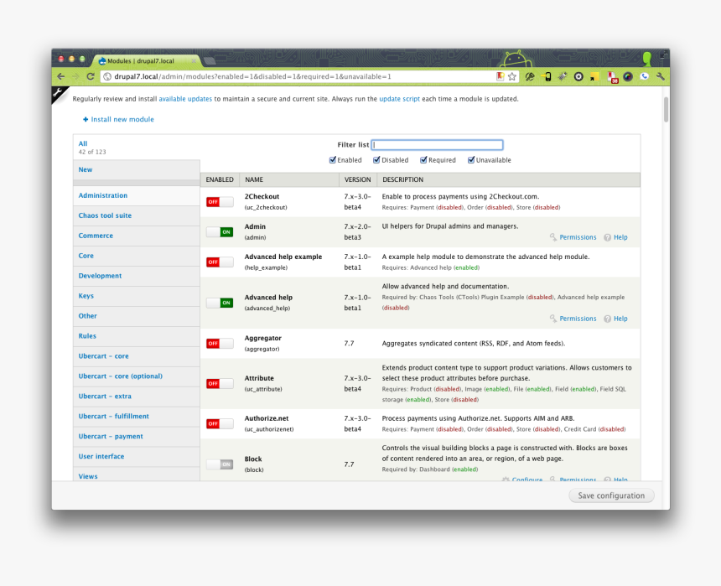Enable the Advanced help example module switch
Image resolution: width=721 pixels, height=586 pixels.
click(220, 262)
